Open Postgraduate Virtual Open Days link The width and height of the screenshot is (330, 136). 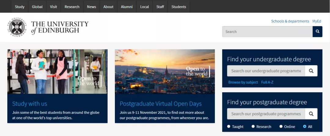[161, 104]
